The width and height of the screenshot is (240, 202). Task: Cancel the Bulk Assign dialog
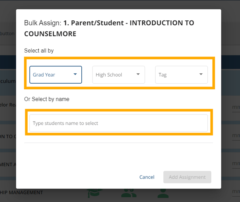pyautogui.click(x=147, y=177)
